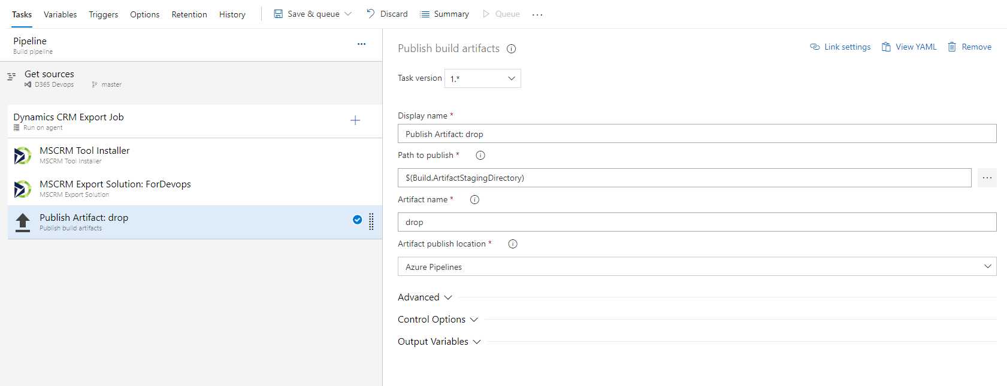
Task: Remove the selected task
Action: click(970, 47)
